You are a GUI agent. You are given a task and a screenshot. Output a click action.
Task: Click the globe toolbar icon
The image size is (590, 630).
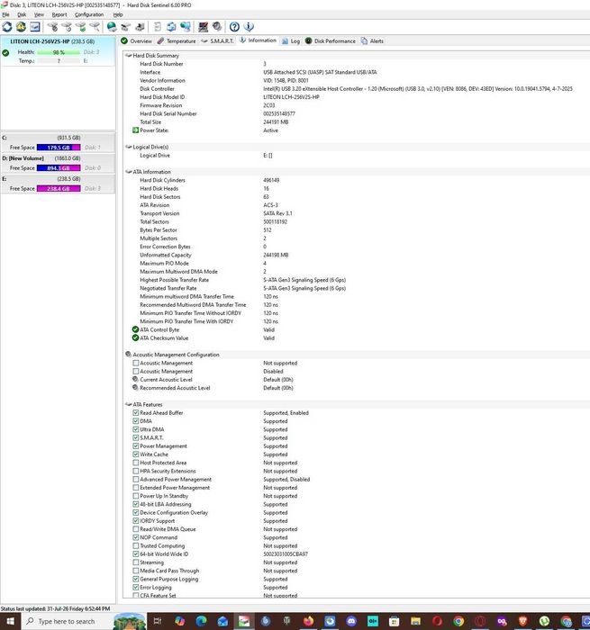(x=112, y=27)
